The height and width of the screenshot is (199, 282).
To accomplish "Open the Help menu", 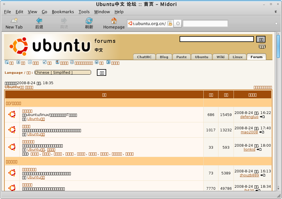I will coord(119,12).
